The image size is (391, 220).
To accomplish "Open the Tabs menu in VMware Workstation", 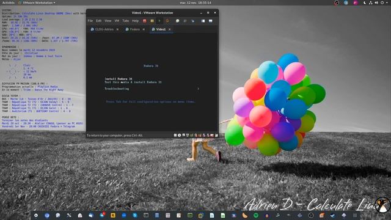I will tap(126, 21).
